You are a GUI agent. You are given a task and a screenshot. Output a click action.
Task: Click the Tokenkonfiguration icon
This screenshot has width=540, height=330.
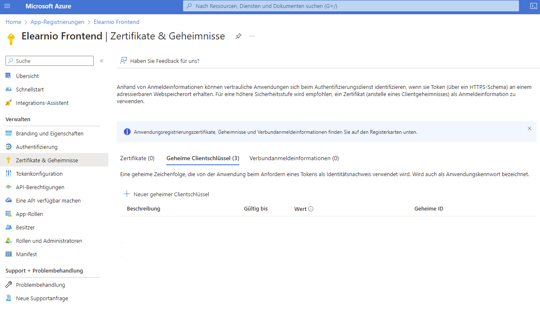(x=8, y=174)
